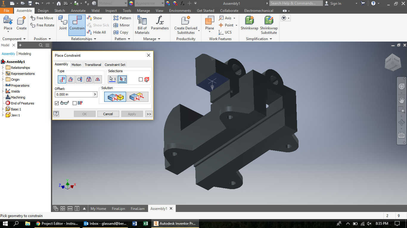The height and width of the screenshot is (228, 407).
Task: Expand the Relationships panel dropdown
Action: [x=95, y=39]
